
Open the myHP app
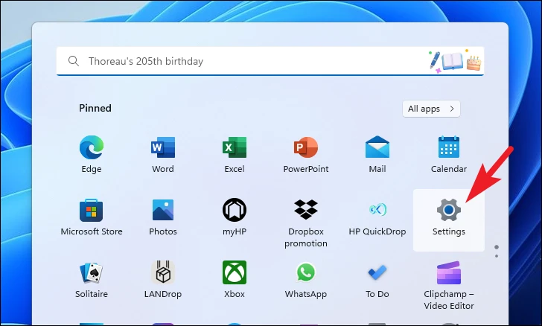[x=235, y=217]
